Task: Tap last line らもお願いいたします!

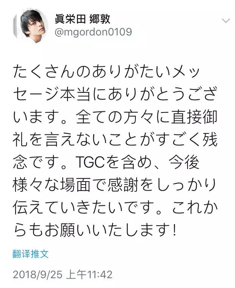Action: point(95,230)
